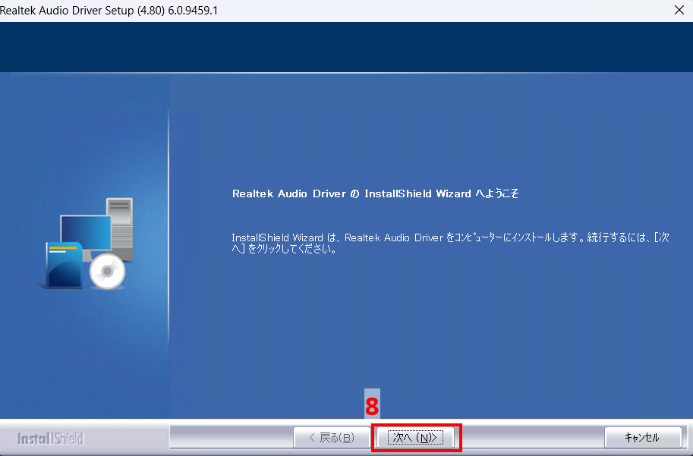Click empty button bar space left of キャンセル
The height and width of the screenshot is (456, 693).
click(x=531, y=438)
